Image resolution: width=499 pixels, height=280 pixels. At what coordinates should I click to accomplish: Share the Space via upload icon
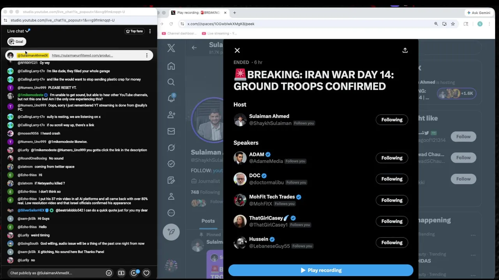405,51
